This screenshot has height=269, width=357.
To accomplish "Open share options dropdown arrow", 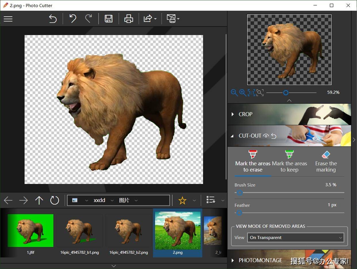I will (x=156, y=19).
